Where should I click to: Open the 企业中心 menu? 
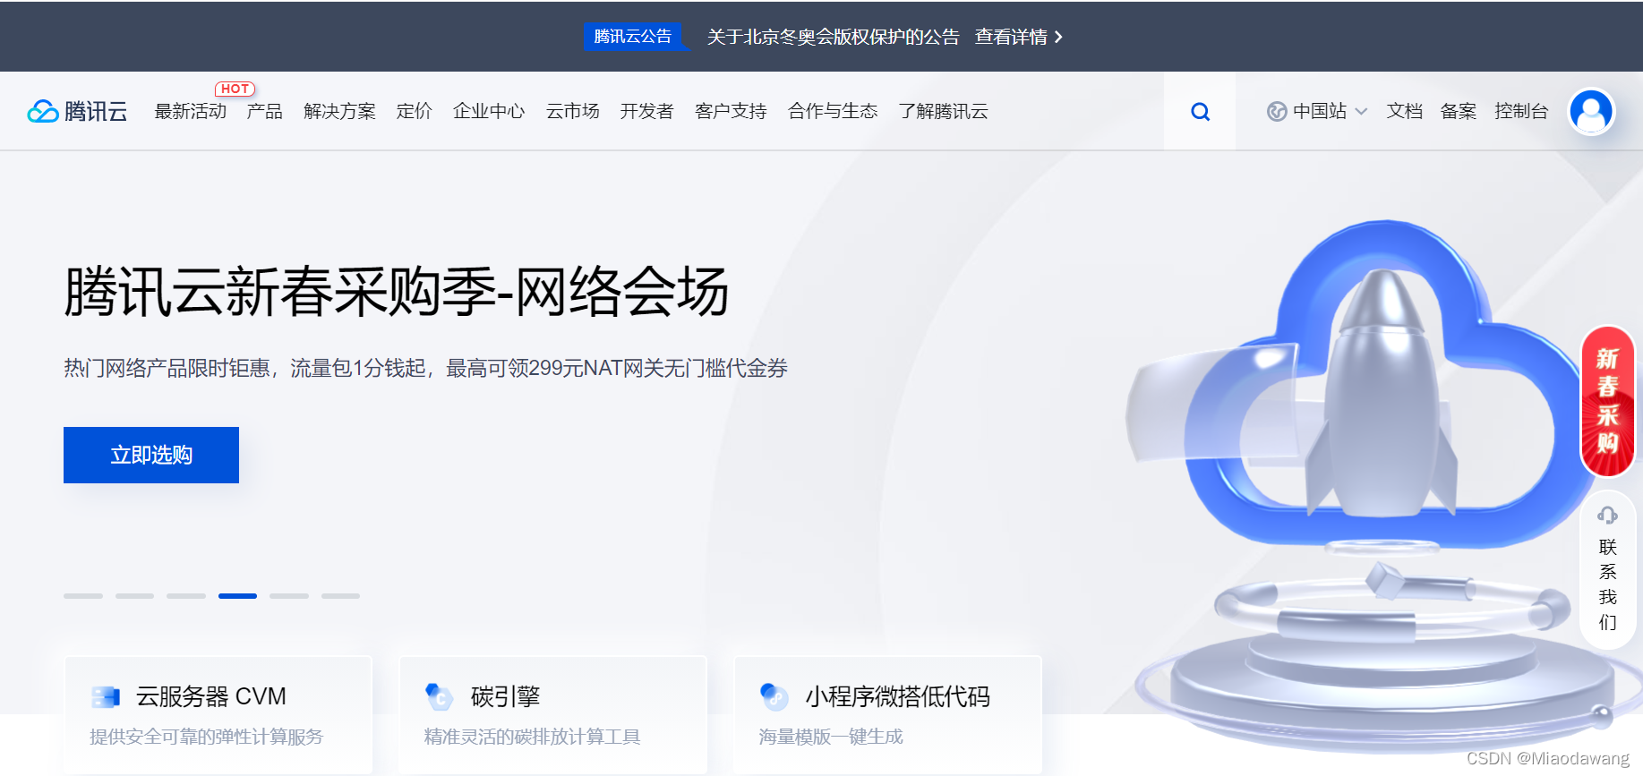[489, 111]
